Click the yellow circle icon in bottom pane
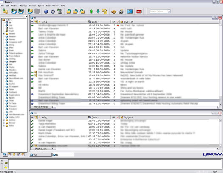The width and height of the screenshot is (223, 173). (6, 167)
